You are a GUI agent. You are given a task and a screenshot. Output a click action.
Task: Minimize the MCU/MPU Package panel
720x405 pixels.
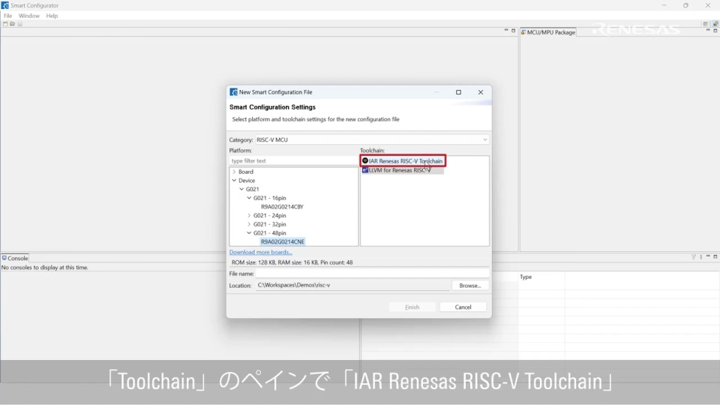(x=707, y=30)
